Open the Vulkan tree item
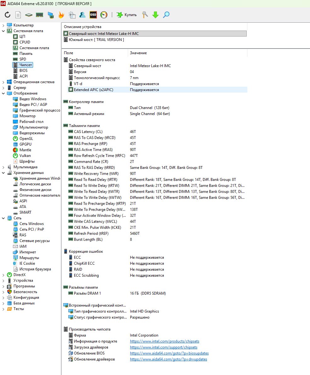The height and width of the screenshot is (375, 310). (25, 156)
